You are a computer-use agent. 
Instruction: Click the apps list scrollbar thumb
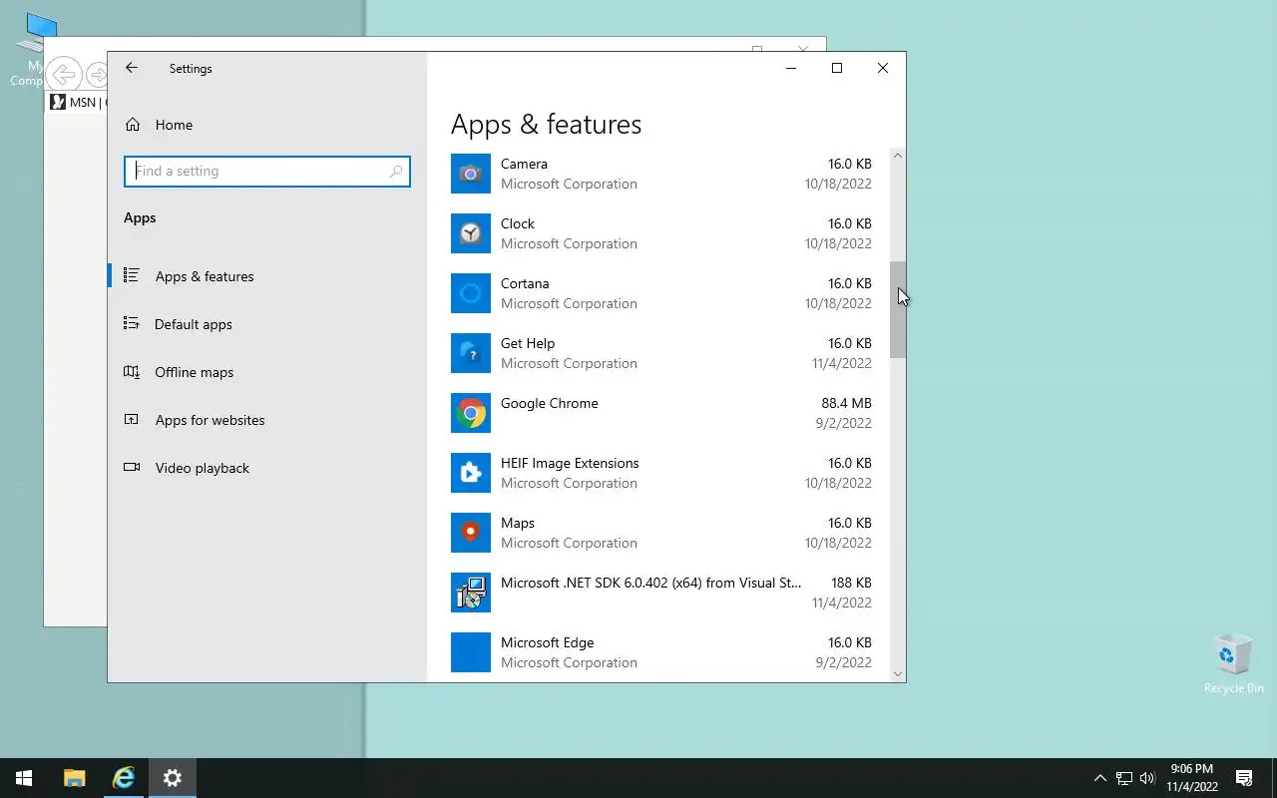point(898,309)
